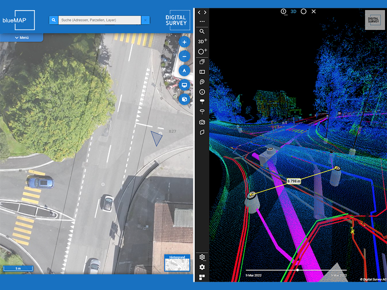Click the camera snapshot icon in viewer
The height and width of the screenshot is (290, 387).
tap(202, 122)
